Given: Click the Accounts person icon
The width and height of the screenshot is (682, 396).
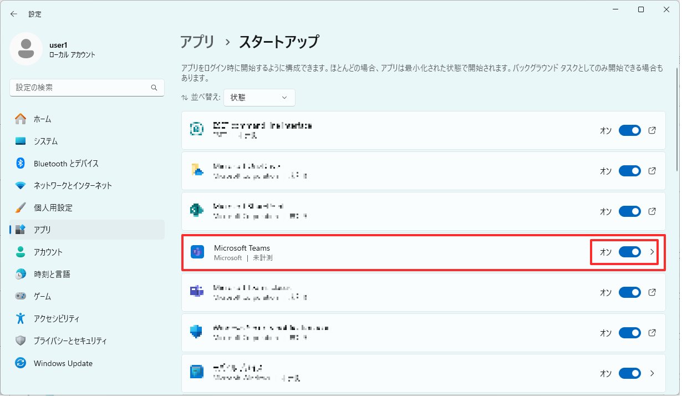Looking at the screenshot, I should pyautogui.click(x=21, y=252).
